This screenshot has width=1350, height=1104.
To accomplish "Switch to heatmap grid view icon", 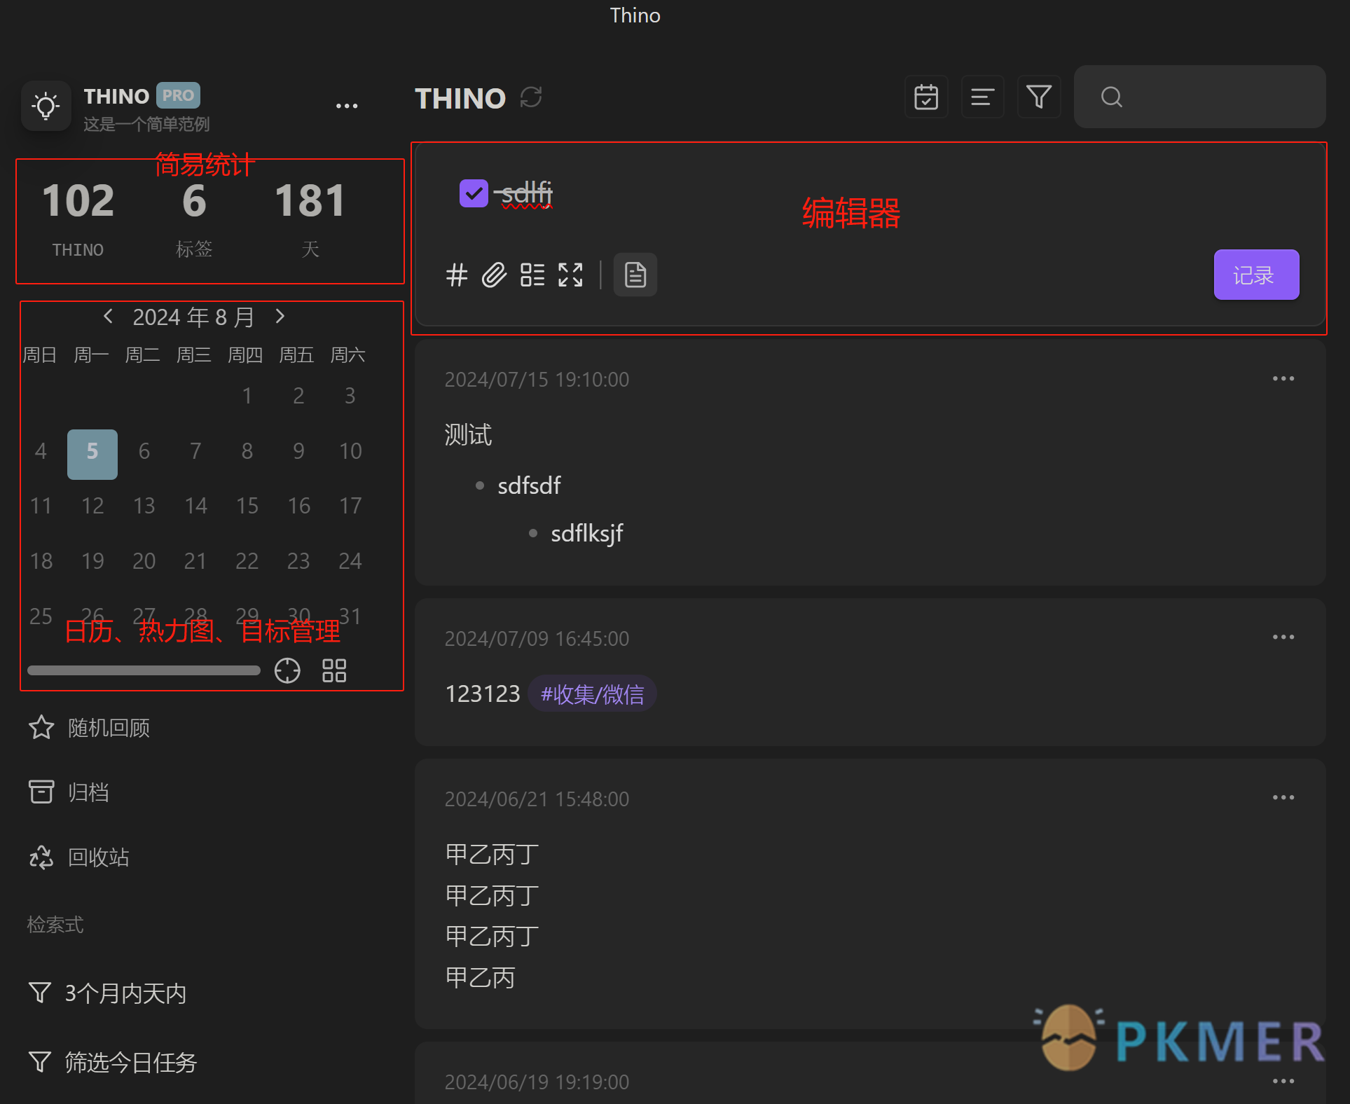I will [x=334, y=670].
